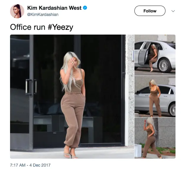Open the large photo by glass doors
The width and height of the screenshot is (182, 169).
(72, 97)
